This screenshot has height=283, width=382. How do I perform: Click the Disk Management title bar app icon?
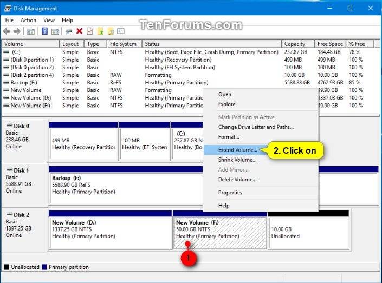(8, 8)
